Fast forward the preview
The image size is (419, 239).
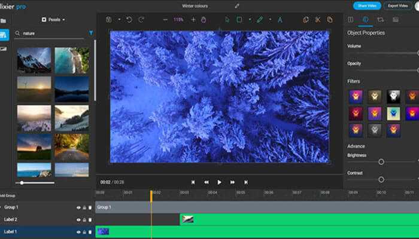[x=232, y=182]
